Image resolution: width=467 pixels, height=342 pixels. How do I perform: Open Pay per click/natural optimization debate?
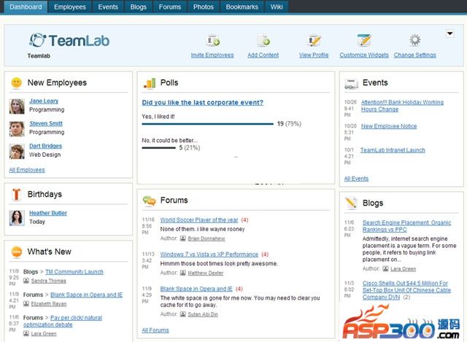63,321
